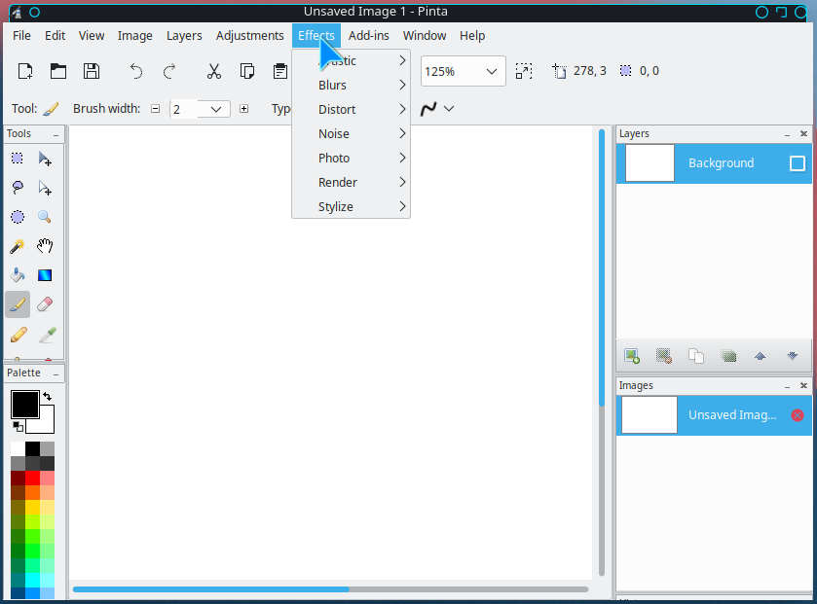
Task: Move layer up arrow icon
Action: pyautogui.click(x=761, y=356)
